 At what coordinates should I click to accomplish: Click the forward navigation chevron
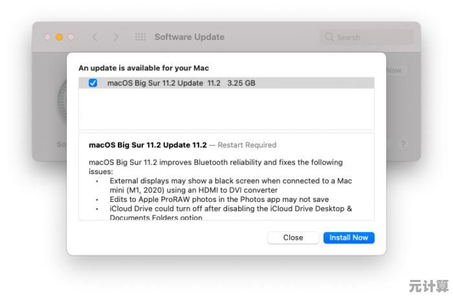[x=116, y=37]
